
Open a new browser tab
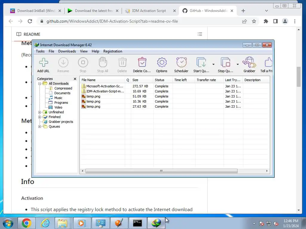tap(243, 11)
